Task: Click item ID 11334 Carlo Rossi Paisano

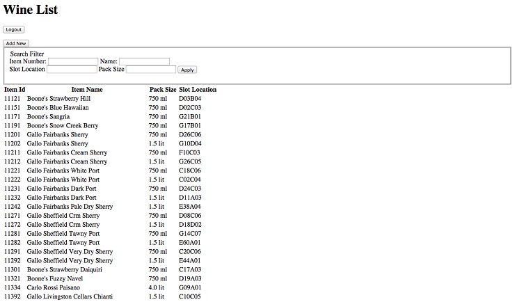Action: point(53,287)
